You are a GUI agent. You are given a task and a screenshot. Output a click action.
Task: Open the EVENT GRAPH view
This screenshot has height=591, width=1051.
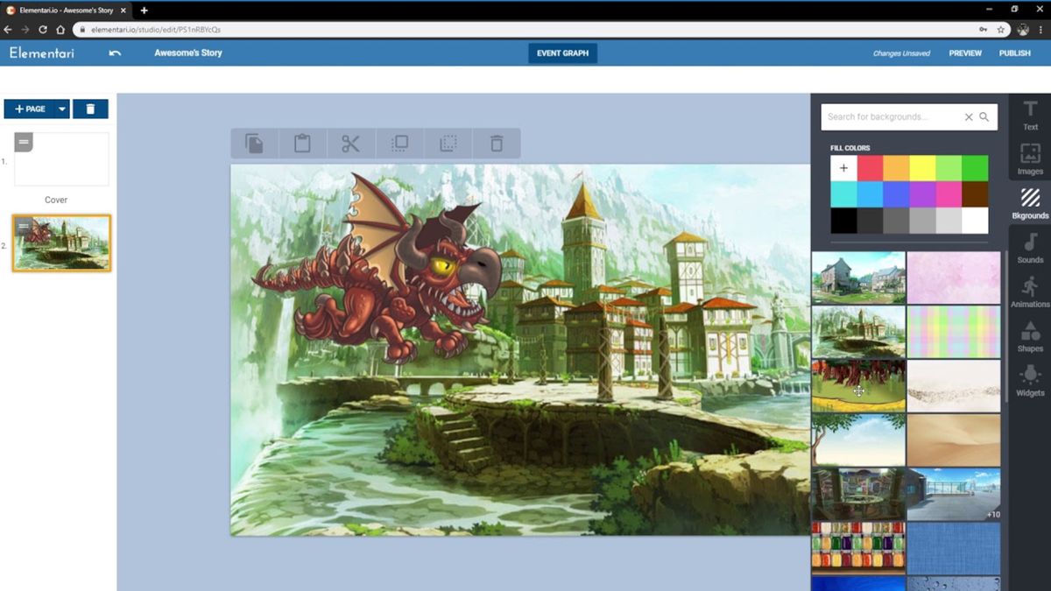[x=561, y=53]
